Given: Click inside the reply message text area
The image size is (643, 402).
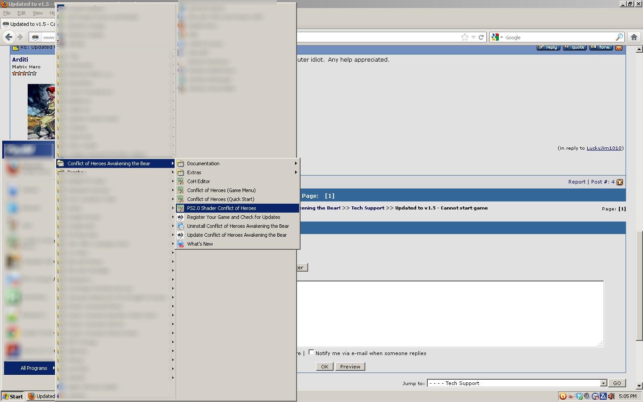Looking at the screenshot, I should pos(450,314).
